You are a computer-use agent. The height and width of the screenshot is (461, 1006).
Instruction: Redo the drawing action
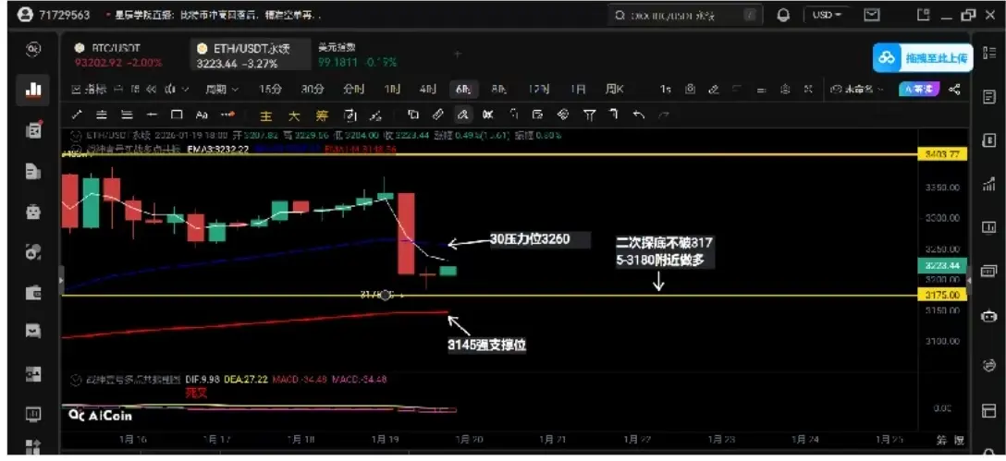coord(663,115)
